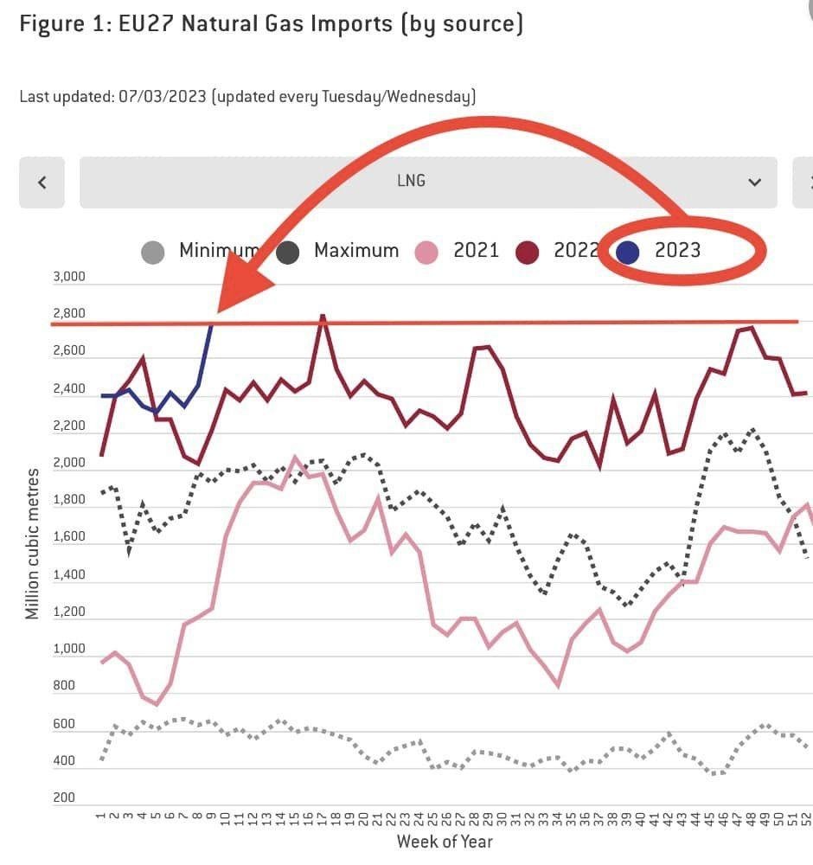Toggle the Maximum series legend label
The width and height of the screenshot is (813, 865).
(x=356, y=251)
